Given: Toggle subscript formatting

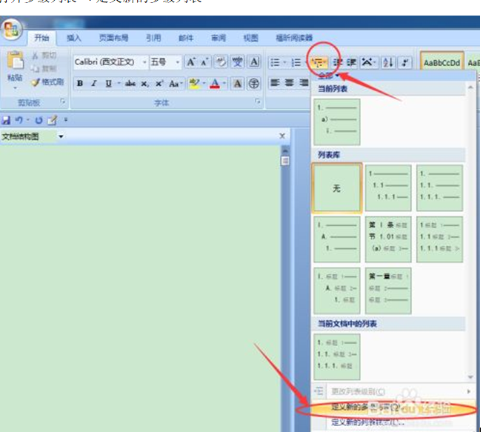Looking at the screenshot, I should click(x=144, y=84).
